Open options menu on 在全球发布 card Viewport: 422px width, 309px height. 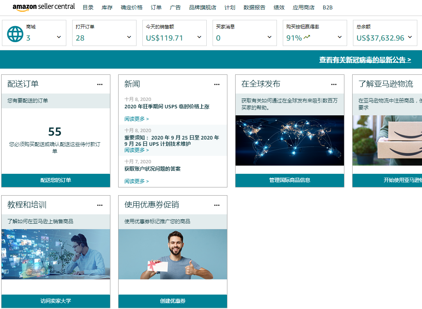click(334, 85)
